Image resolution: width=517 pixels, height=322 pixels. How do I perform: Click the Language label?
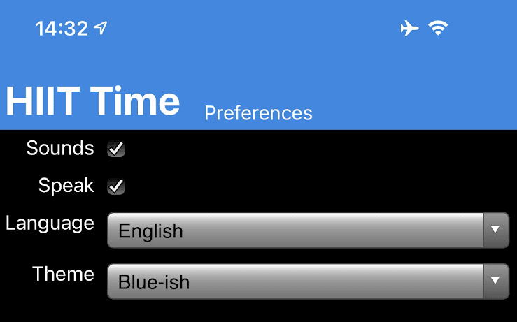pos(50,223)
